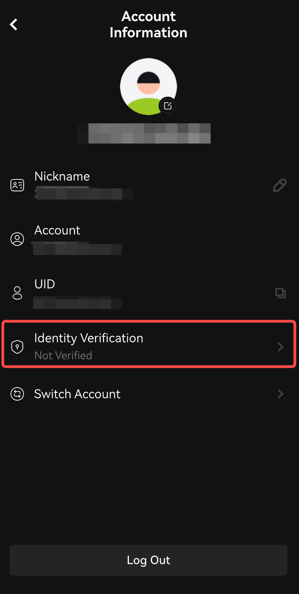Copy the UID with the copy icon
299x594 pixels.
[x=280, y=293]
